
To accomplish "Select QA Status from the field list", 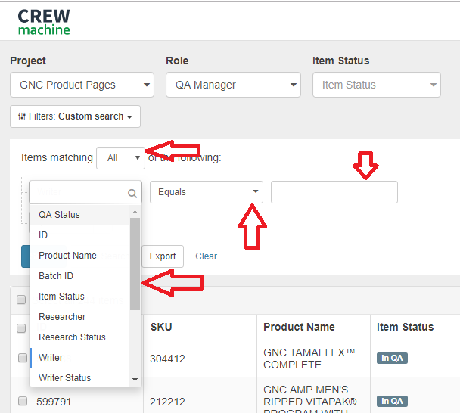I will [79, 215].
